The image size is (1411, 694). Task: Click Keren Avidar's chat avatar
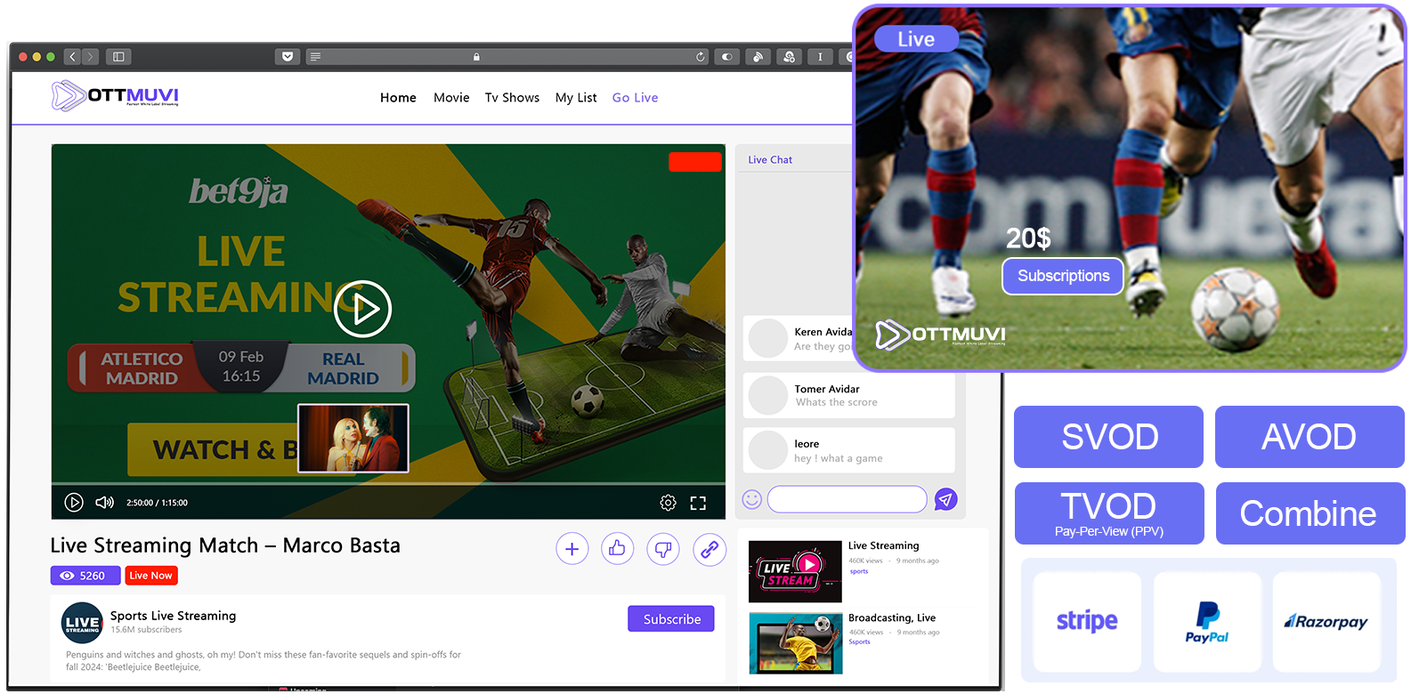click(x=767, y=339)
